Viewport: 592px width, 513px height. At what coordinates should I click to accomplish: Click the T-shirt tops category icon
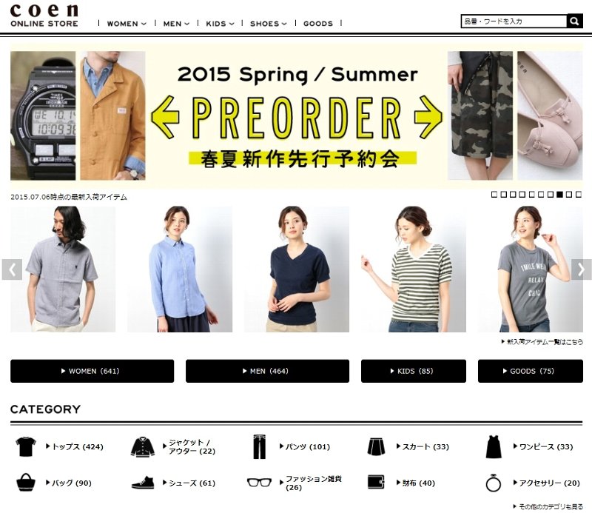26,446
